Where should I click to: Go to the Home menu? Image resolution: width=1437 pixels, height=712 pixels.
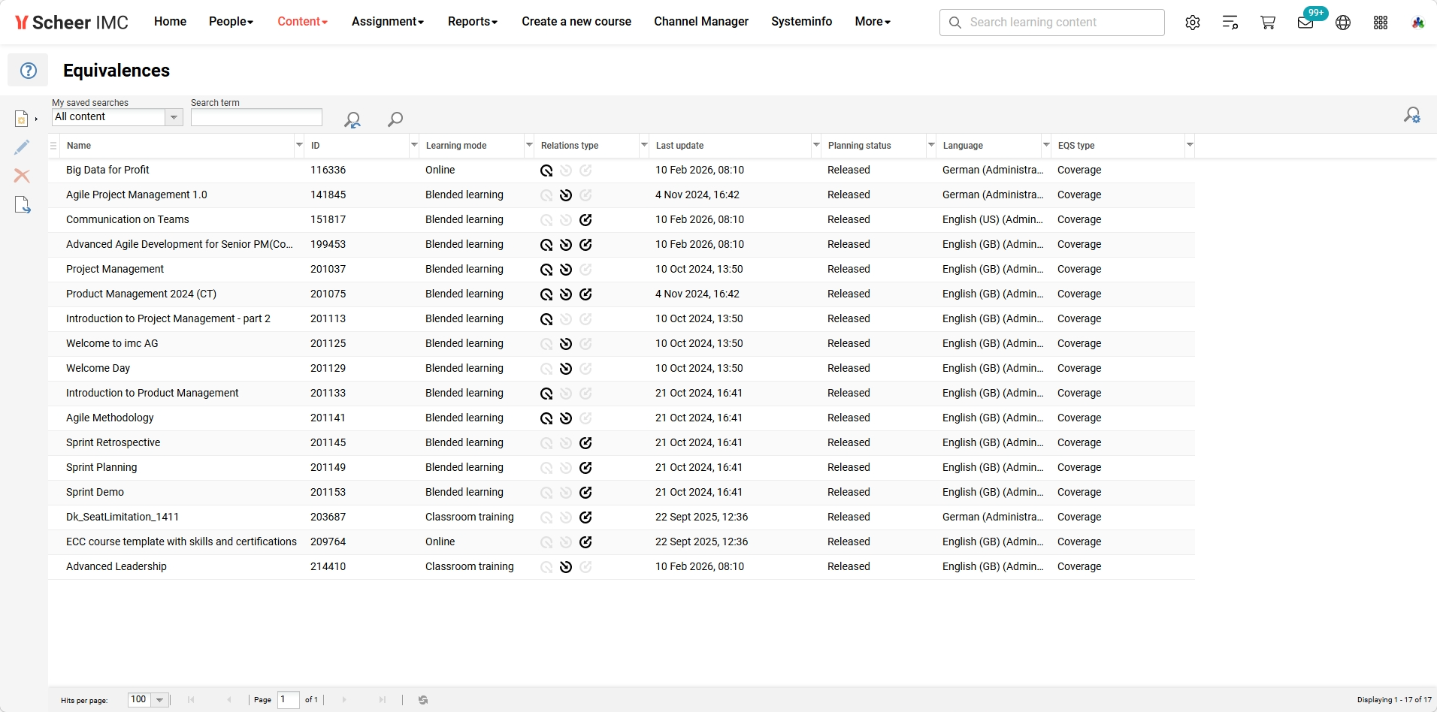[170, 22]
